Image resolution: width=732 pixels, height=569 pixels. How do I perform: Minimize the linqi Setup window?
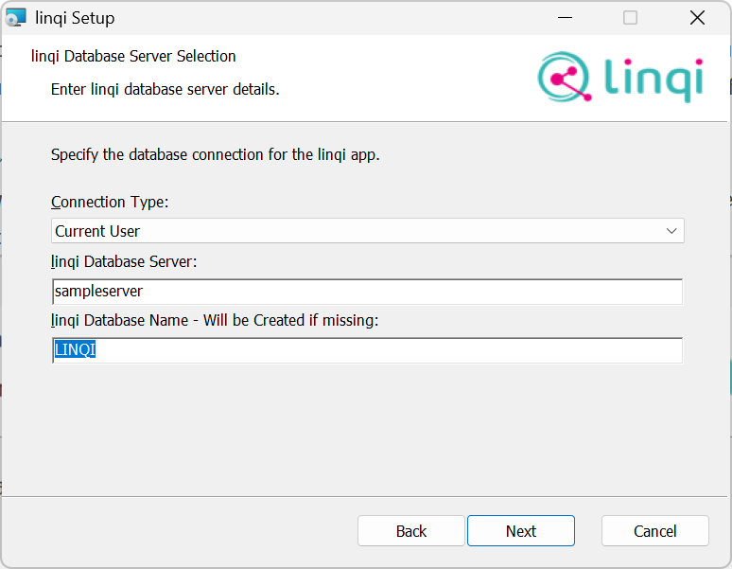565,18
